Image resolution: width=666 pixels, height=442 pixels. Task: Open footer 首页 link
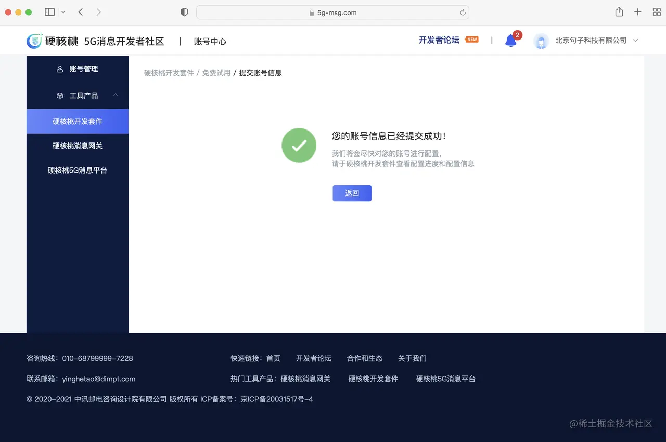[x=273, y=358]
